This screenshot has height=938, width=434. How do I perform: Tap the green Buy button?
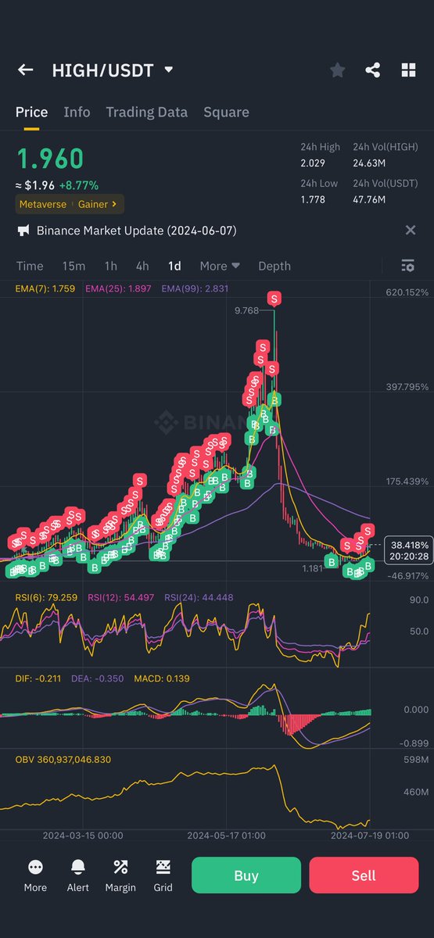point(246,875)
